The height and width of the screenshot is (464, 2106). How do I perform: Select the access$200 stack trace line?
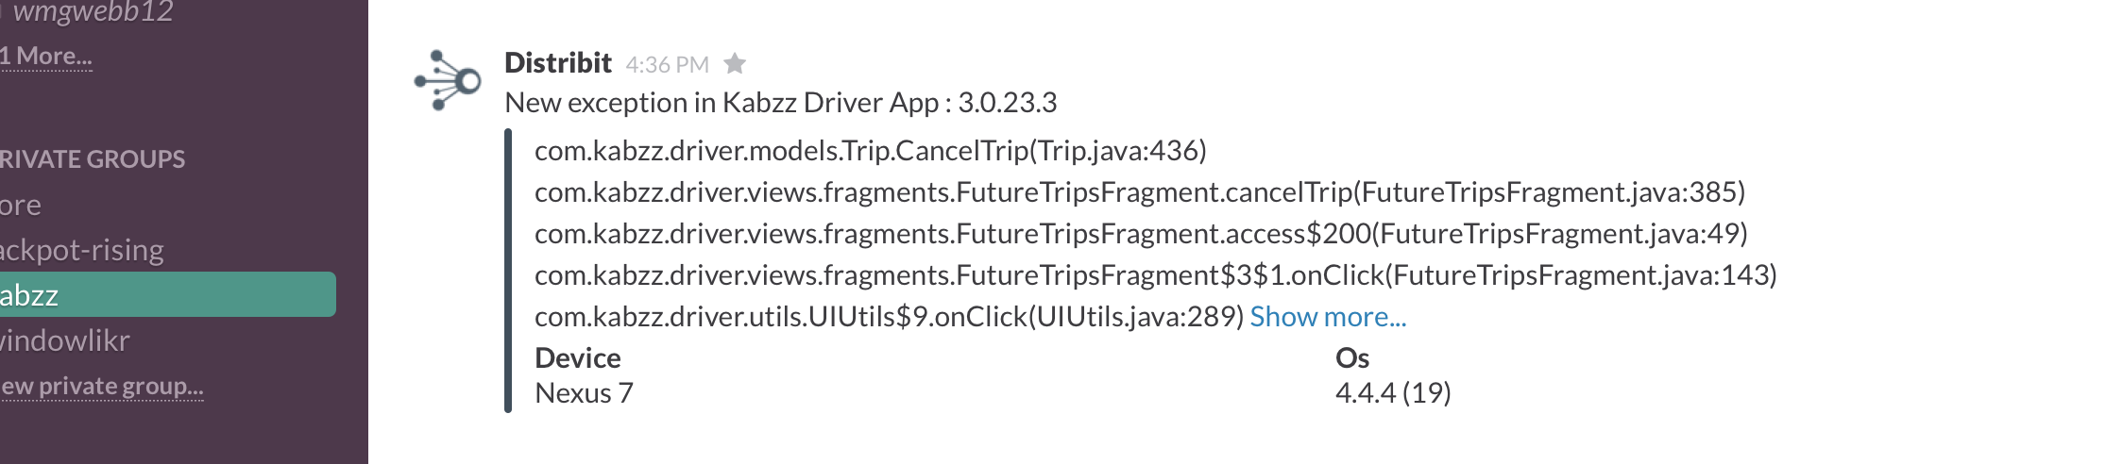[1141, 234]
